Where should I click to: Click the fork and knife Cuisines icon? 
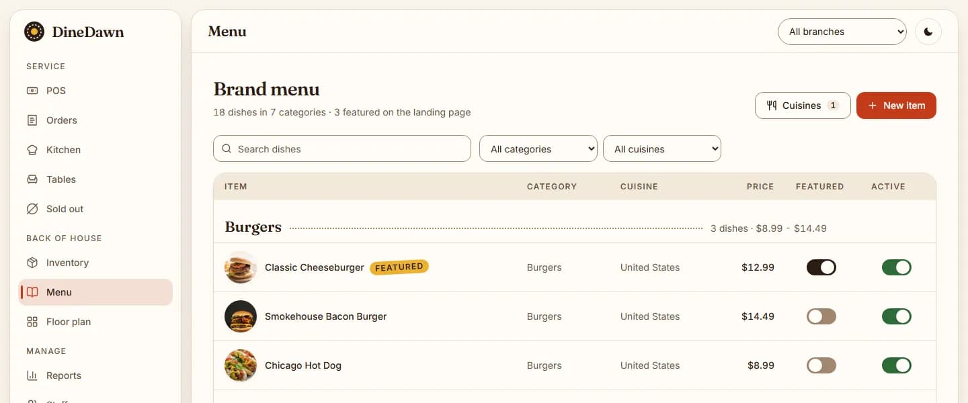click(x=772, y=105)
